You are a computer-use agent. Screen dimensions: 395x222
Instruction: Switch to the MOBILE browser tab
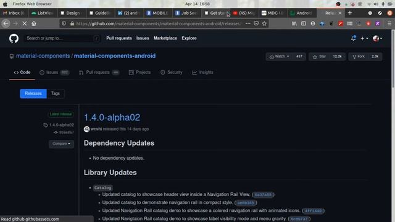click(x=158, y=13)
